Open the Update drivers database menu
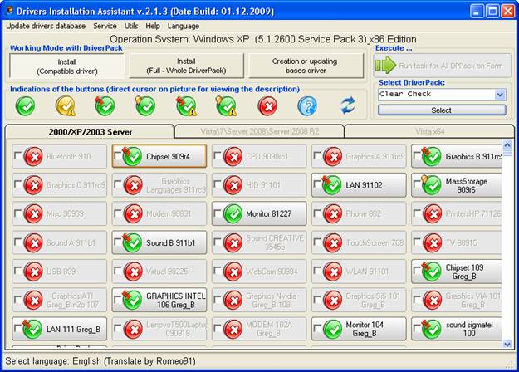Viewport: 519px width, 372px height. point(46,26)
